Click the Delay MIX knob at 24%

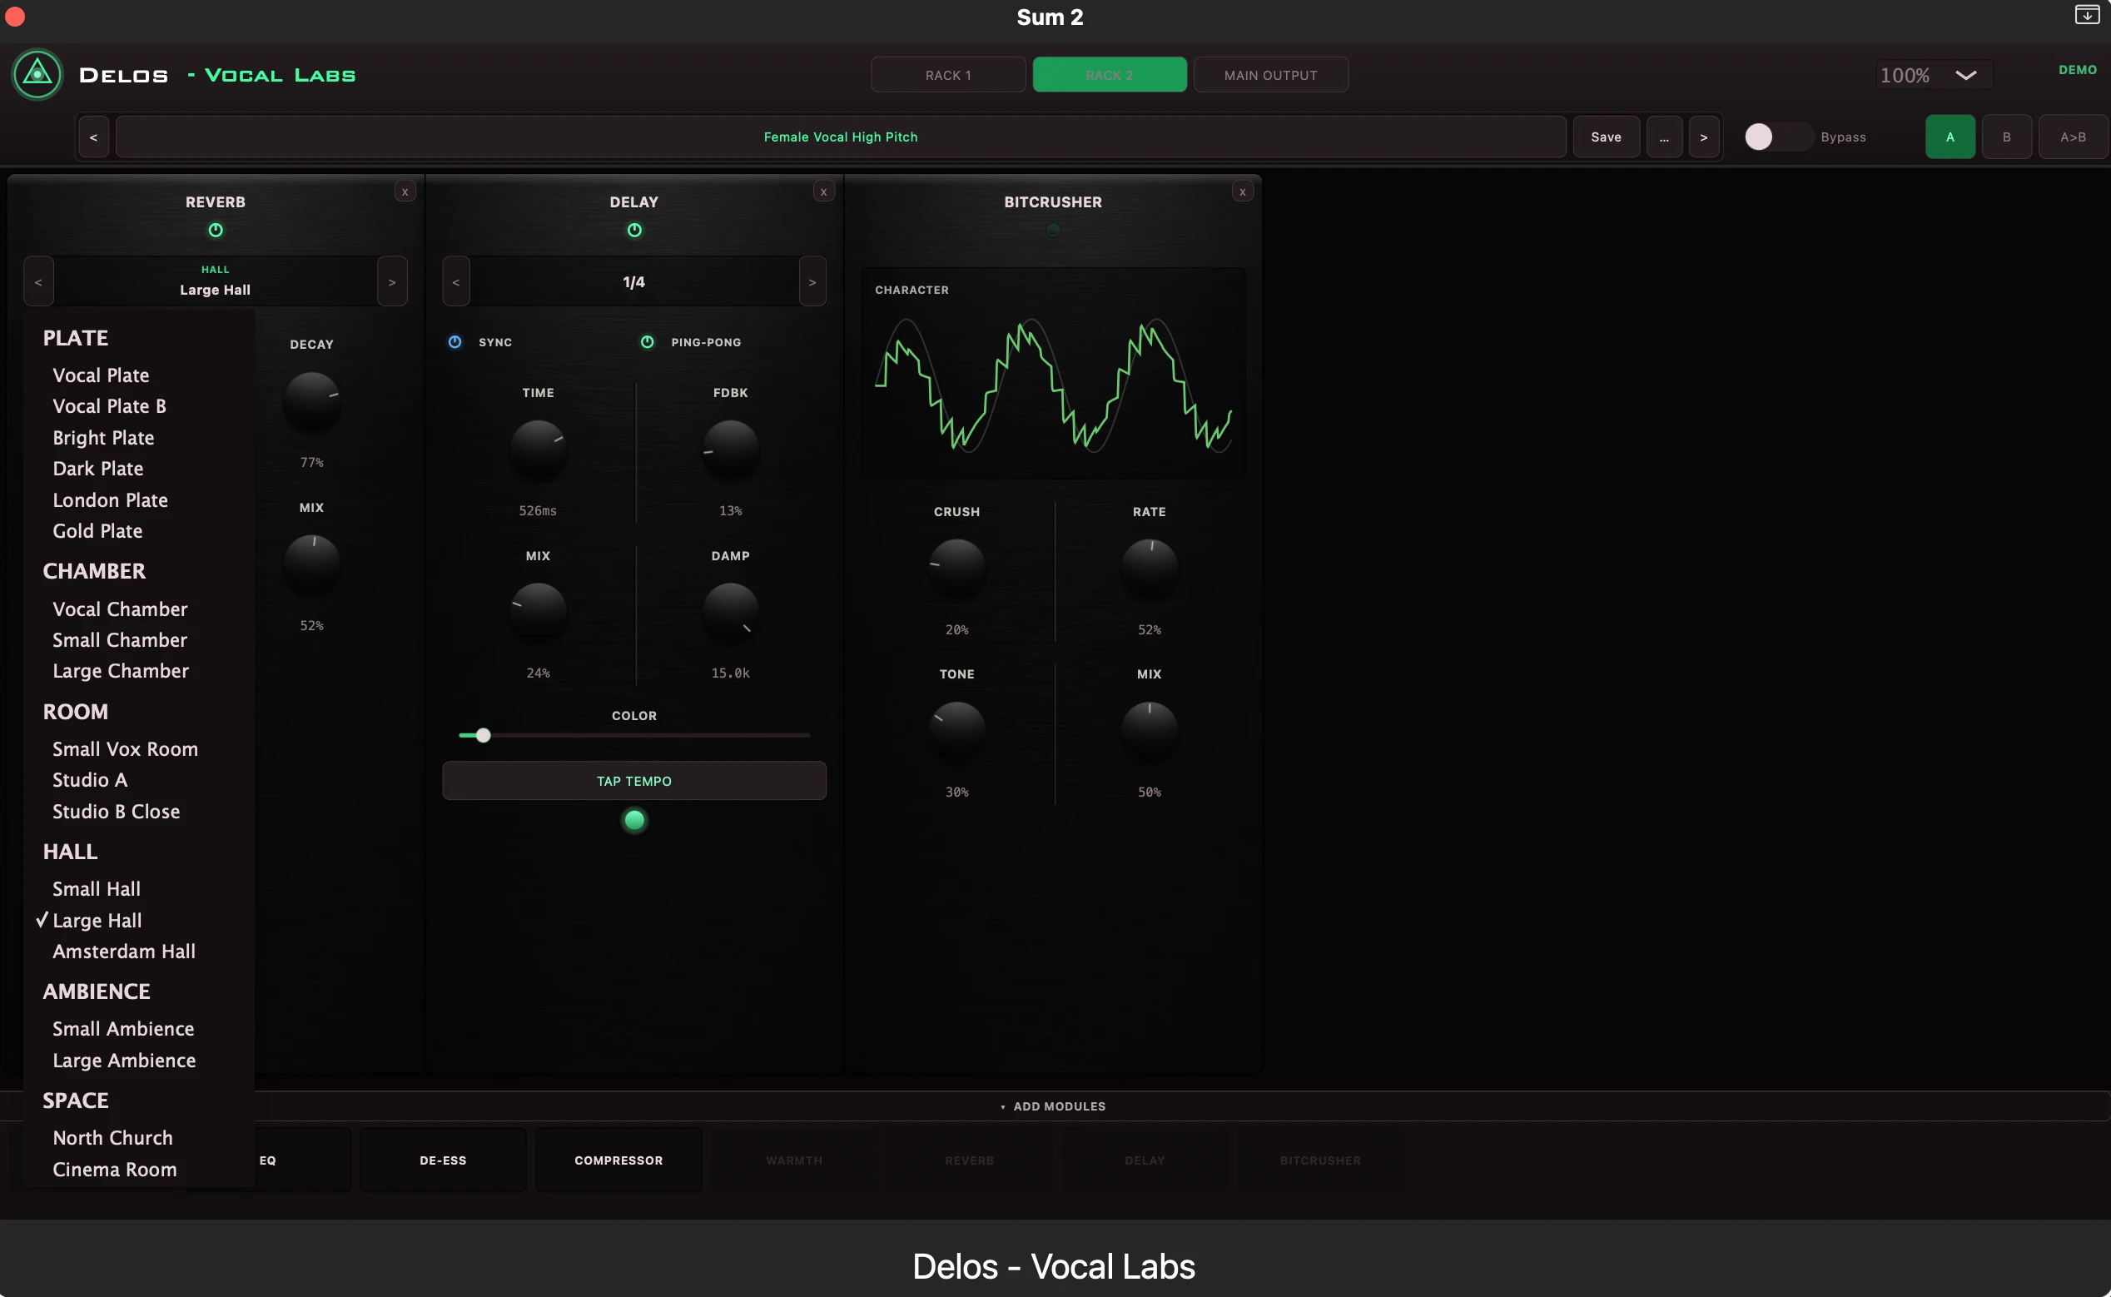coord(538,612)
